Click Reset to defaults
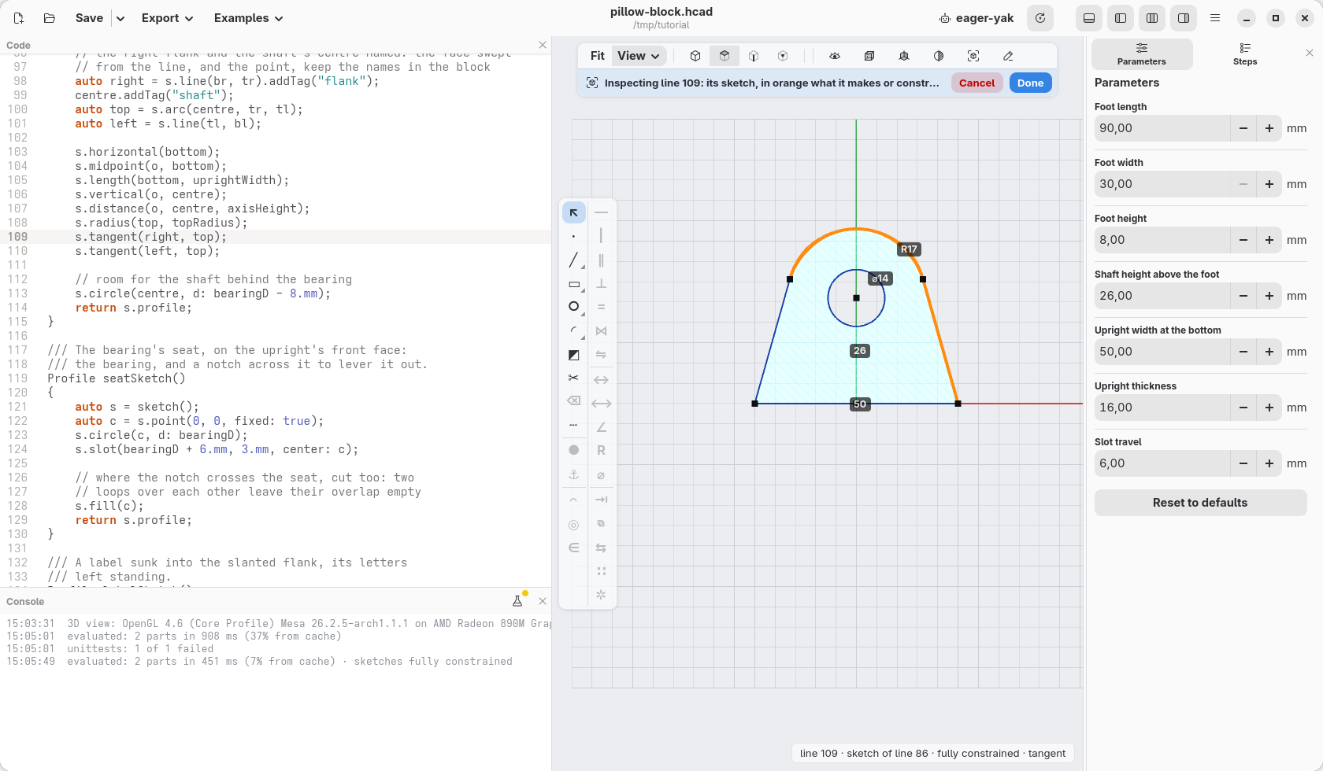 click(1200, 503)
